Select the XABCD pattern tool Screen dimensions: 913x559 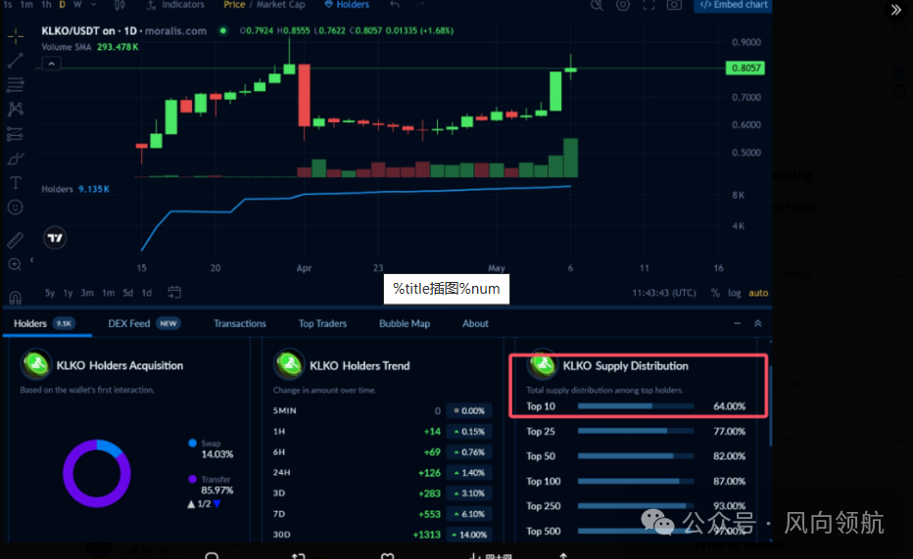tap(15, 110)
